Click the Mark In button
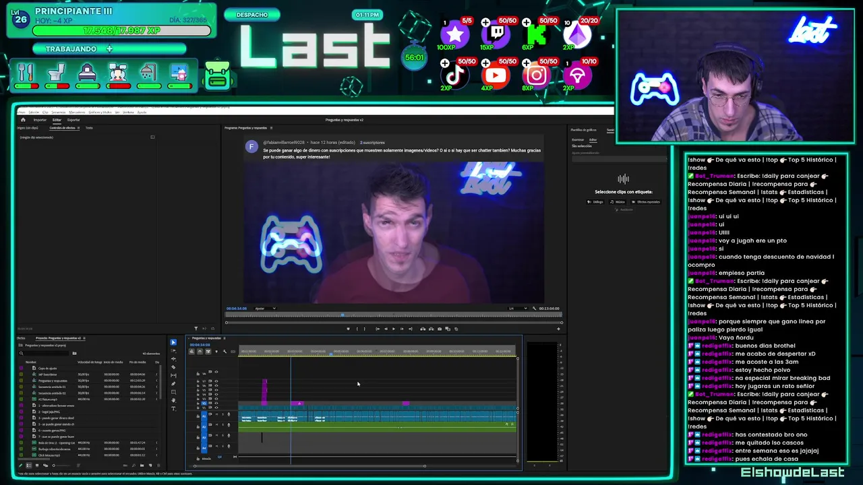Viewport: 863px width, 485px height. pyautogui.click(x=357, y=329)
